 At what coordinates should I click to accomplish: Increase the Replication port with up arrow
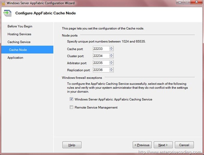coord(111,68)
